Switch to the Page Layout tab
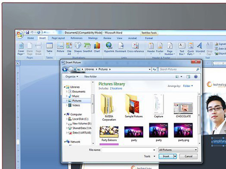 (58, 38)
